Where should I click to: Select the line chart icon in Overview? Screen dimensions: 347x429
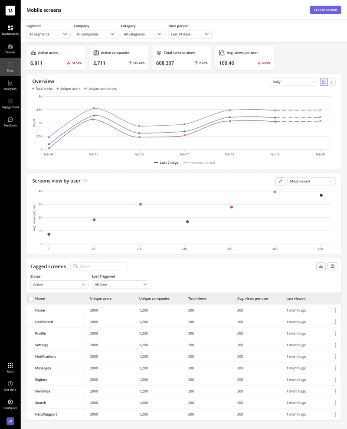point(324,82)
